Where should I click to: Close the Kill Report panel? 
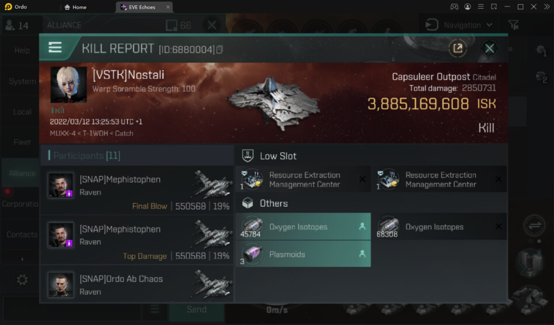(x=489, y=48)
